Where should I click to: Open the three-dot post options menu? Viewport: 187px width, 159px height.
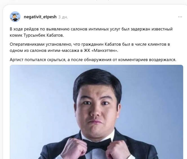[x=180, y=17]
